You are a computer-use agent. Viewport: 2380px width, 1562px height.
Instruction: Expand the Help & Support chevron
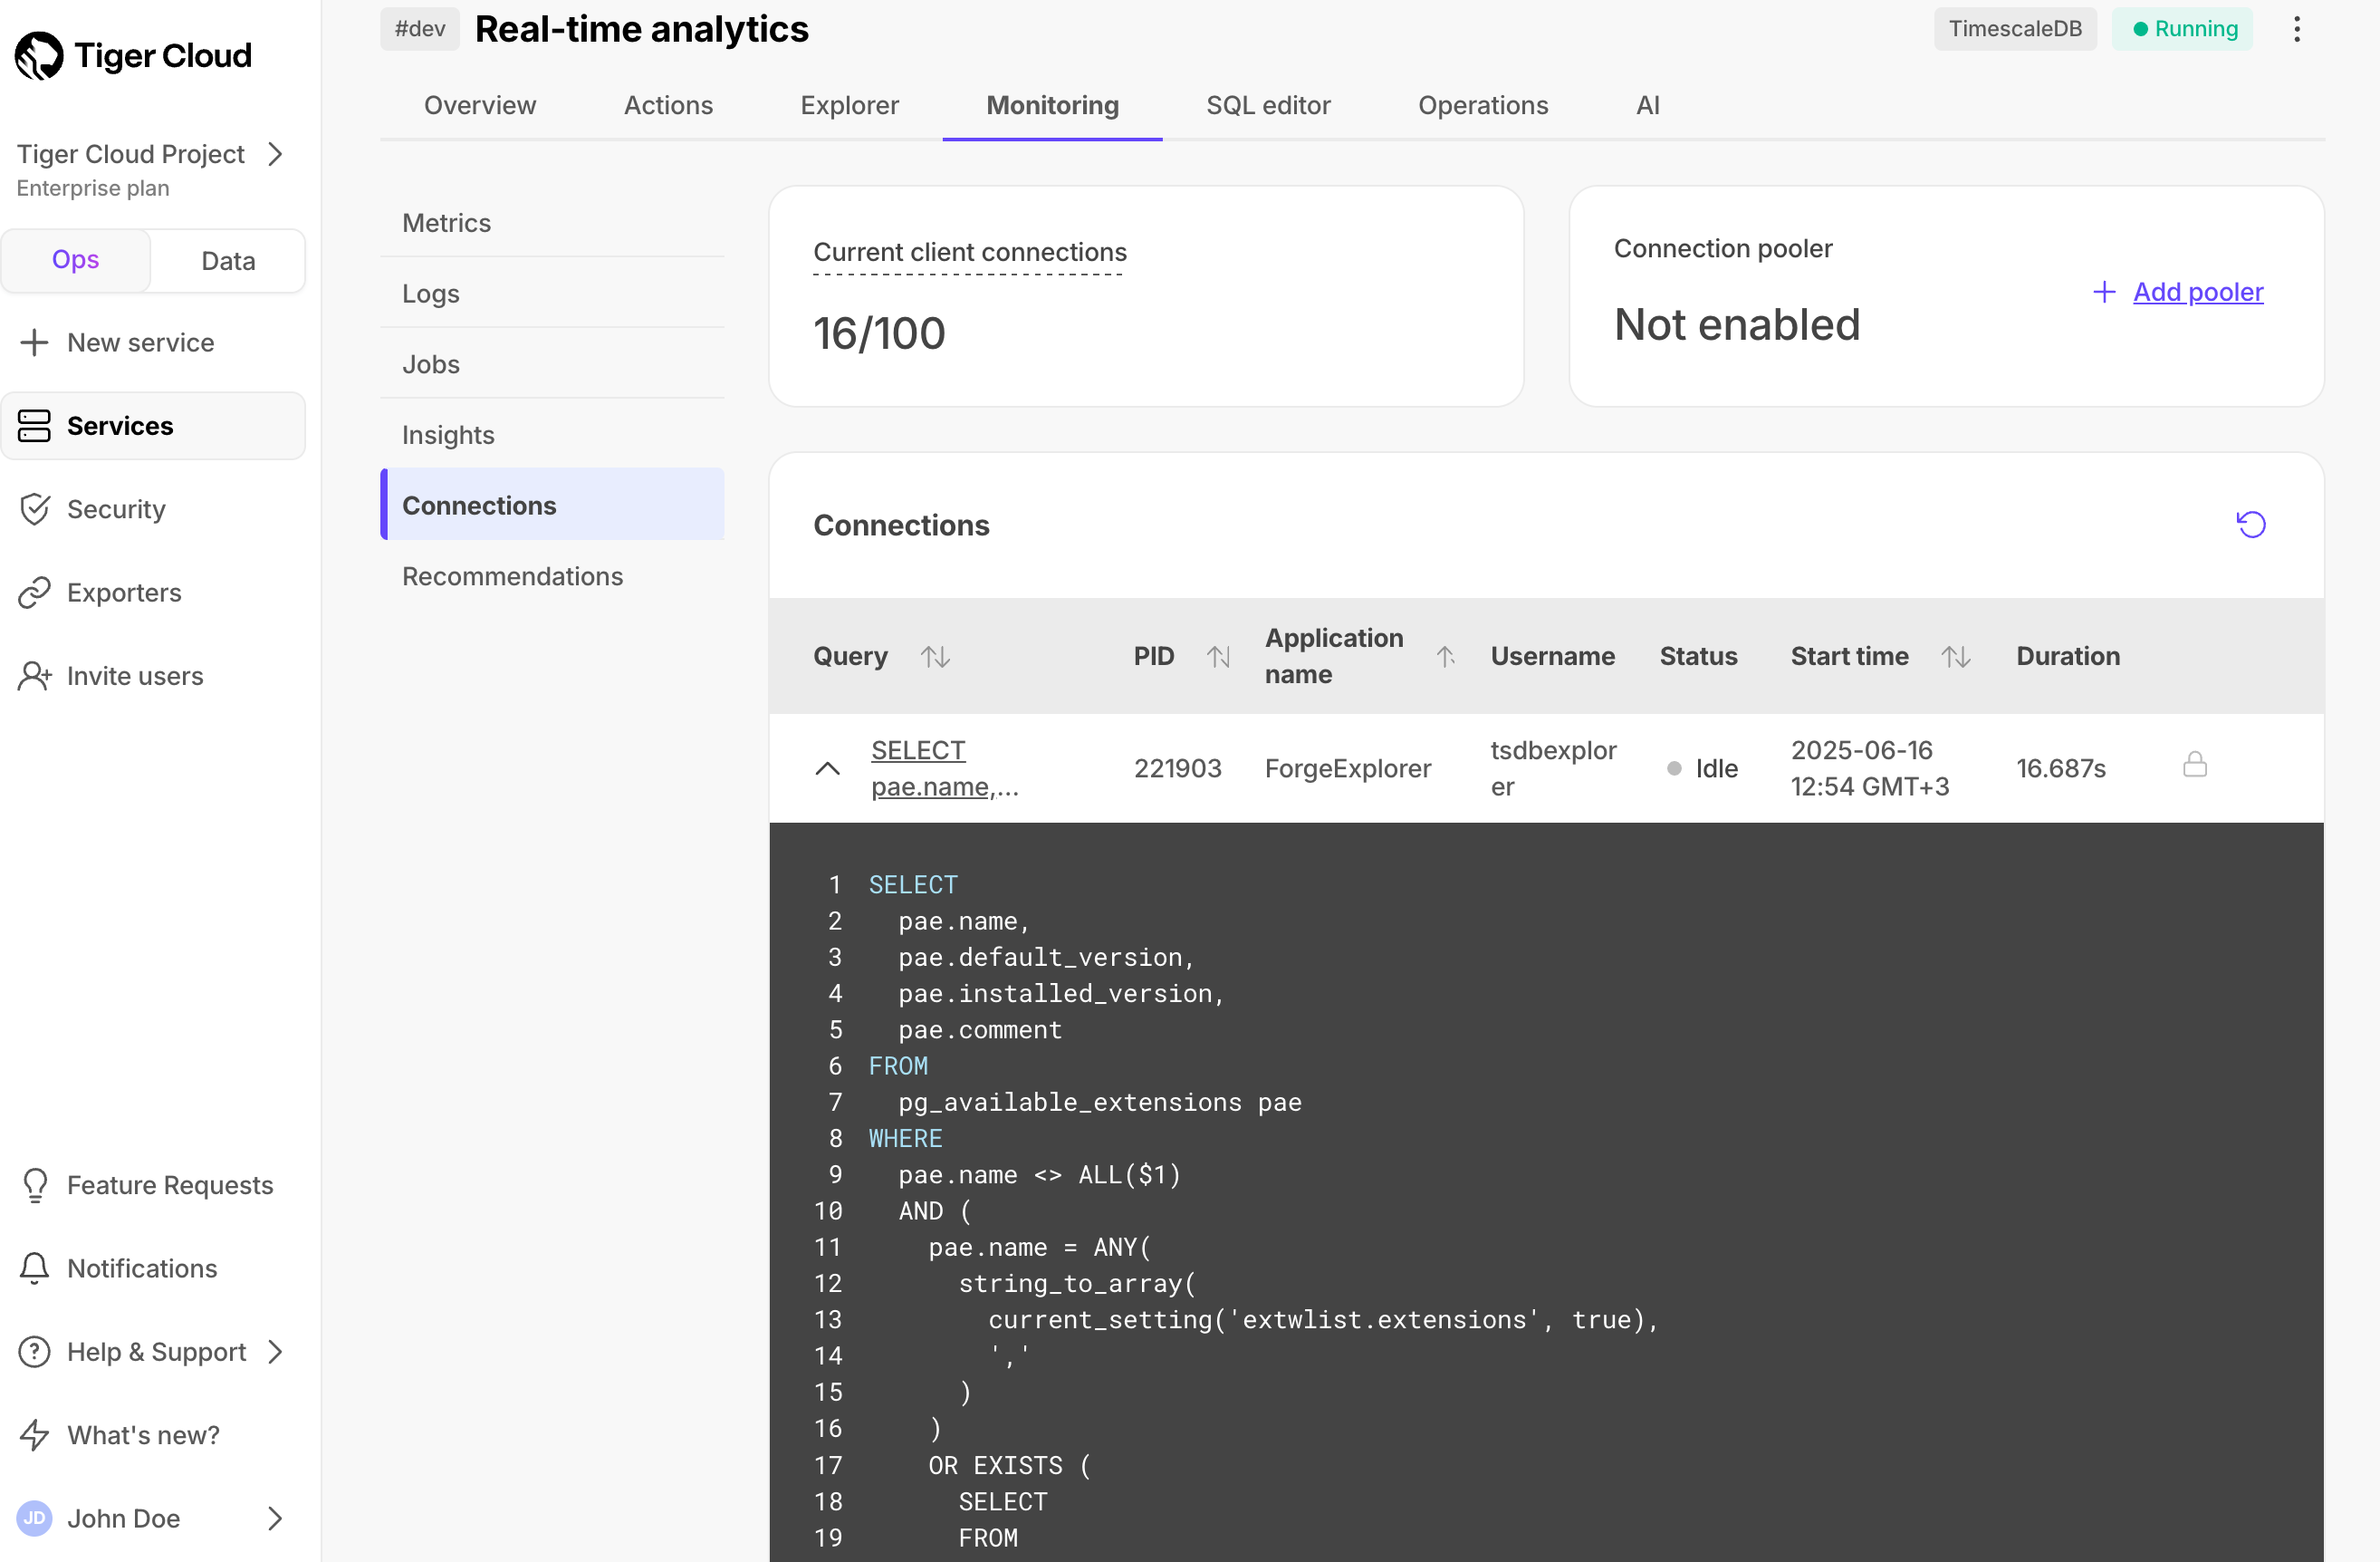275,1352
